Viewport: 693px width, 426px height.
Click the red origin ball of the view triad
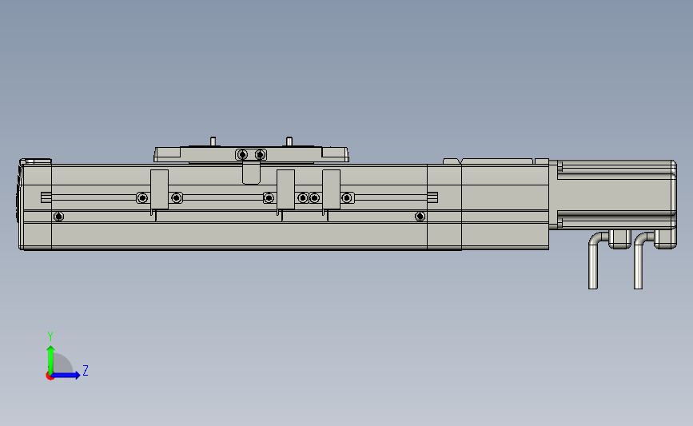click(50, 376)
